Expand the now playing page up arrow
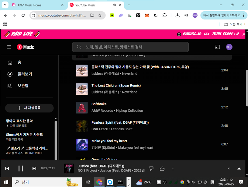This screenshot has height=187, width=248. pyautogui.click(x=239, y=169)
